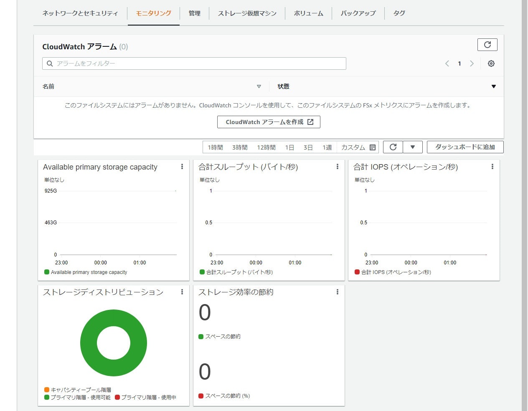Refresh the monitoring graphs
The width and height of the screenshot is (528, 411).
(393, 147)
